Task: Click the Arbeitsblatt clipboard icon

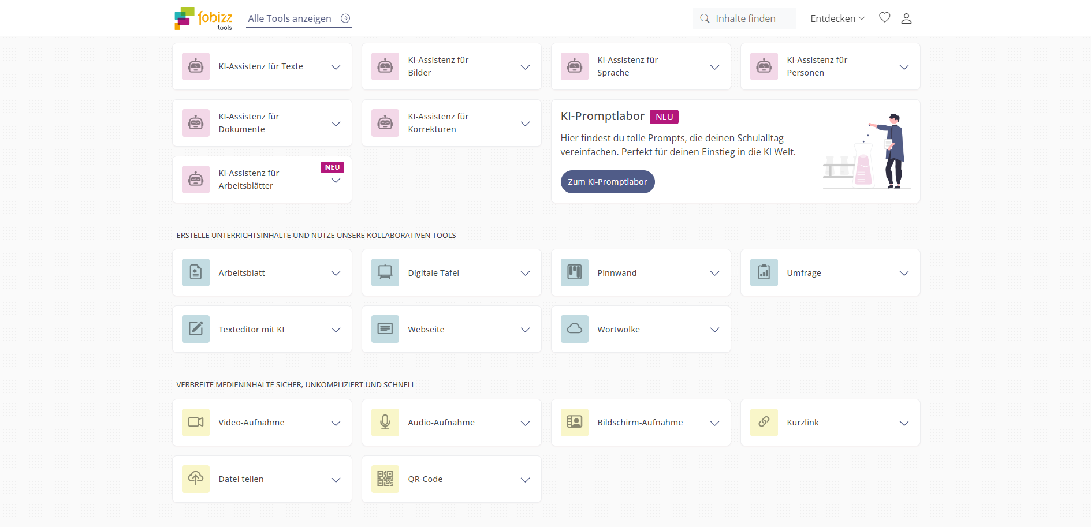Action: click(x=196, y=272)
